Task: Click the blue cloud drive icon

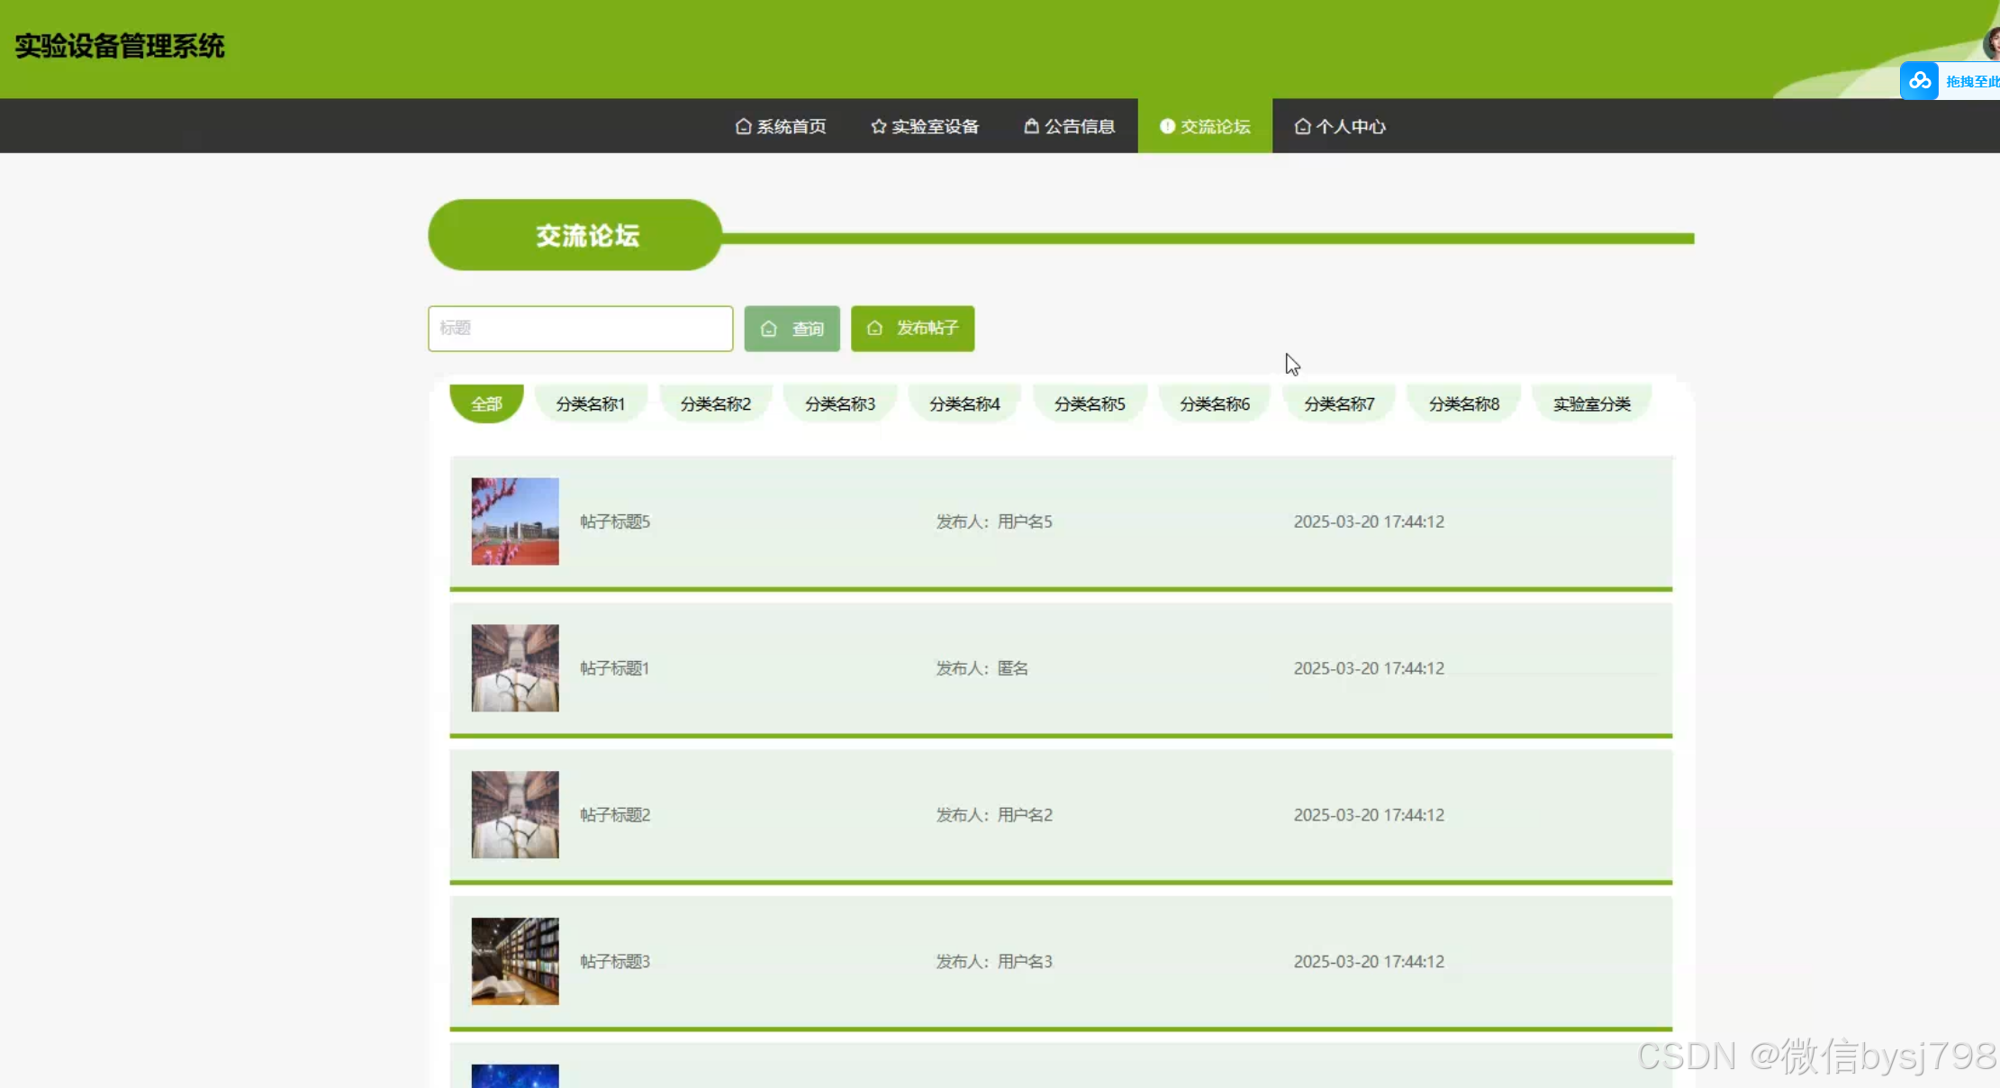Action: 1919,81
